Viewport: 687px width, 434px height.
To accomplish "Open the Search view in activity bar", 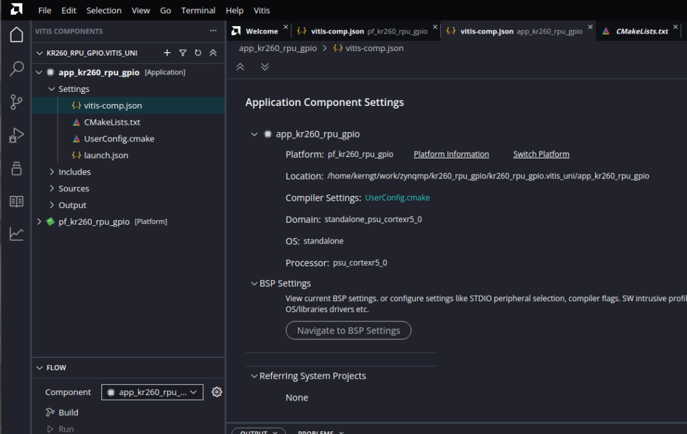I will [x=17, y=68].
